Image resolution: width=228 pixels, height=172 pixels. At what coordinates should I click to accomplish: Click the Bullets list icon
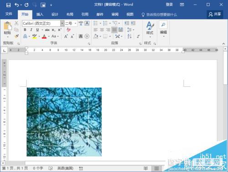(96, 23)
